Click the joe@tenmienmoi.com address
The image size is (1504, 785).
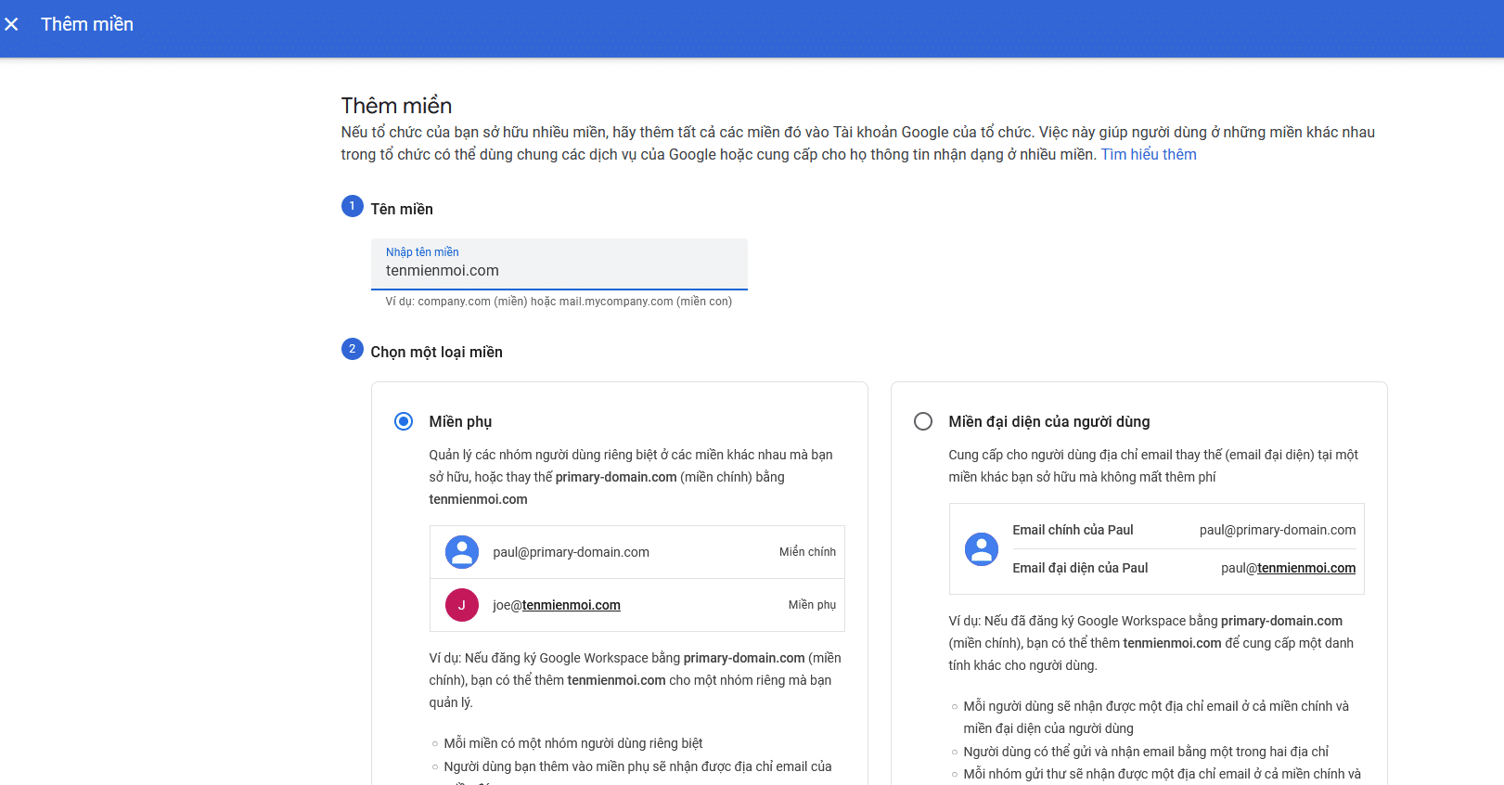click(556, 605)
